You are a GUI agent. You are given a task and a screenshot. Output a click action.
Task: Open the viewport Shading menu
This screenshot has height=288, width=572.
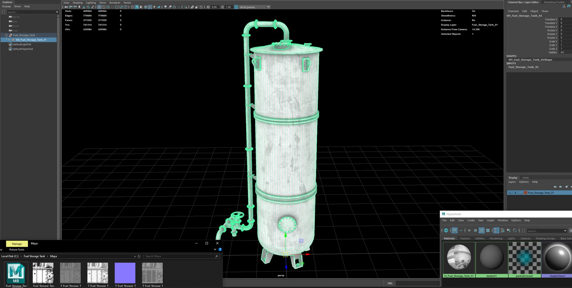[x=77, y=3]
